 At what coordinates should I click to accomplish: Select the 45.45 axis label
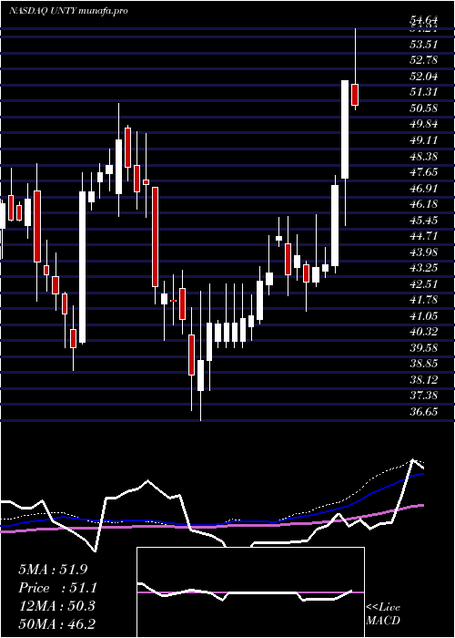pyautogui.click(x=424, y=221)
